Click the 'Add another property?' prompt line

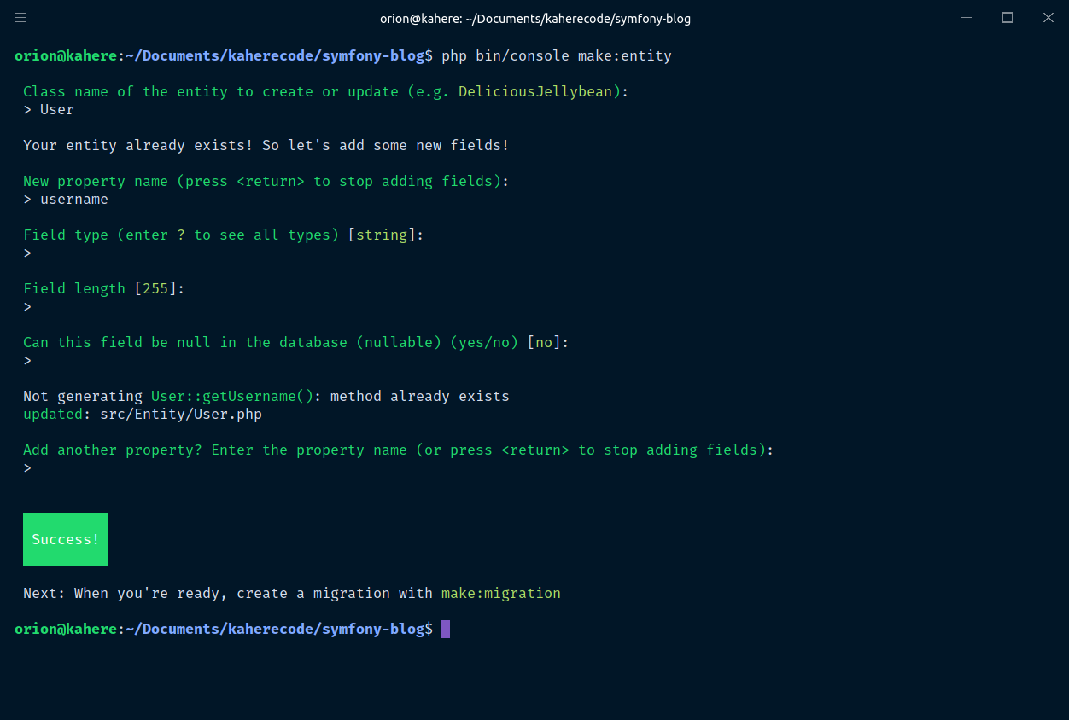click(x=398, y=450)
